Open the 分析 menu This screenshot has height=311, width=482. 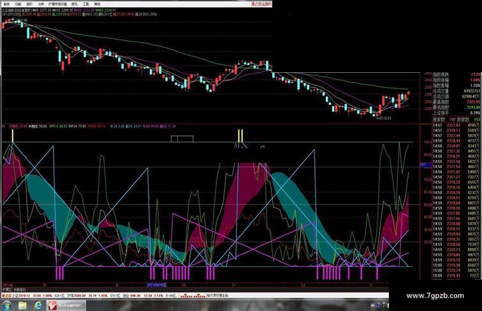[41, 4]
